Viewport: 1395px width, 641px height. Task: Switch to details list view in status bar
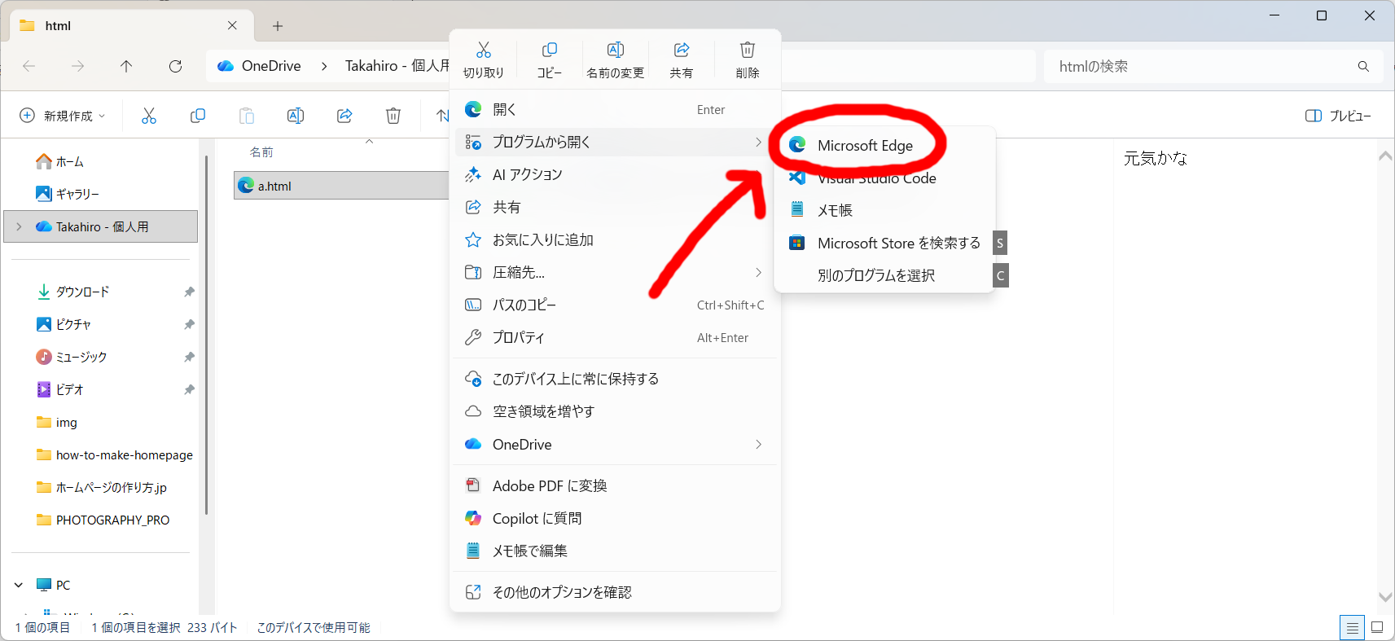coord(1352,627)
